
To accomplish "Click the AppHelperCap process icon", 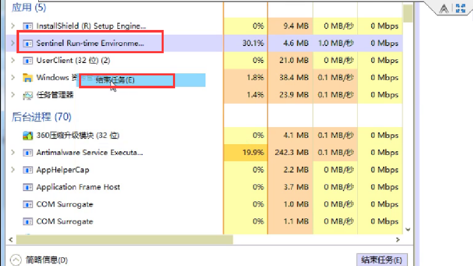I will point(28,170).
